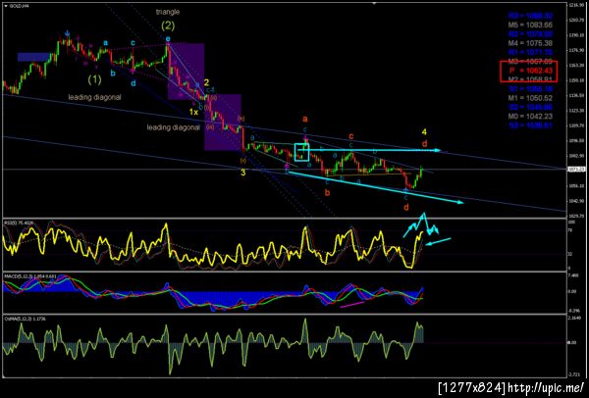The height and width of the screenshot is (398, 589).
Task: Select the orange "b" wave label
Action: click(x=328, y=193)
